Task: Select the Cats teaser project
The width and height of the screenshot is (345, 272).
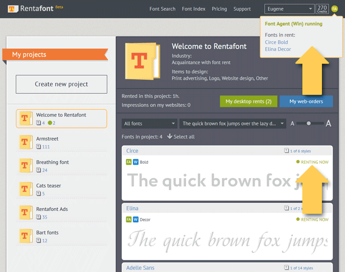Action: tap(61, 189)
